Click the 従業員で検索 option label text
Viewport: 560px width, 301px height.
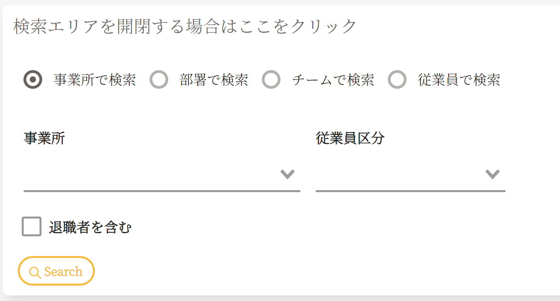pyautogui.click(x=459, y=80)
